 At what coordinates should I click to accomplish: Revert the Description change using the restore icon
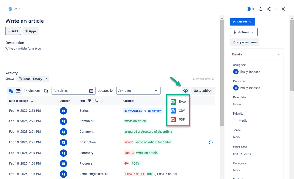click(211, 142)
